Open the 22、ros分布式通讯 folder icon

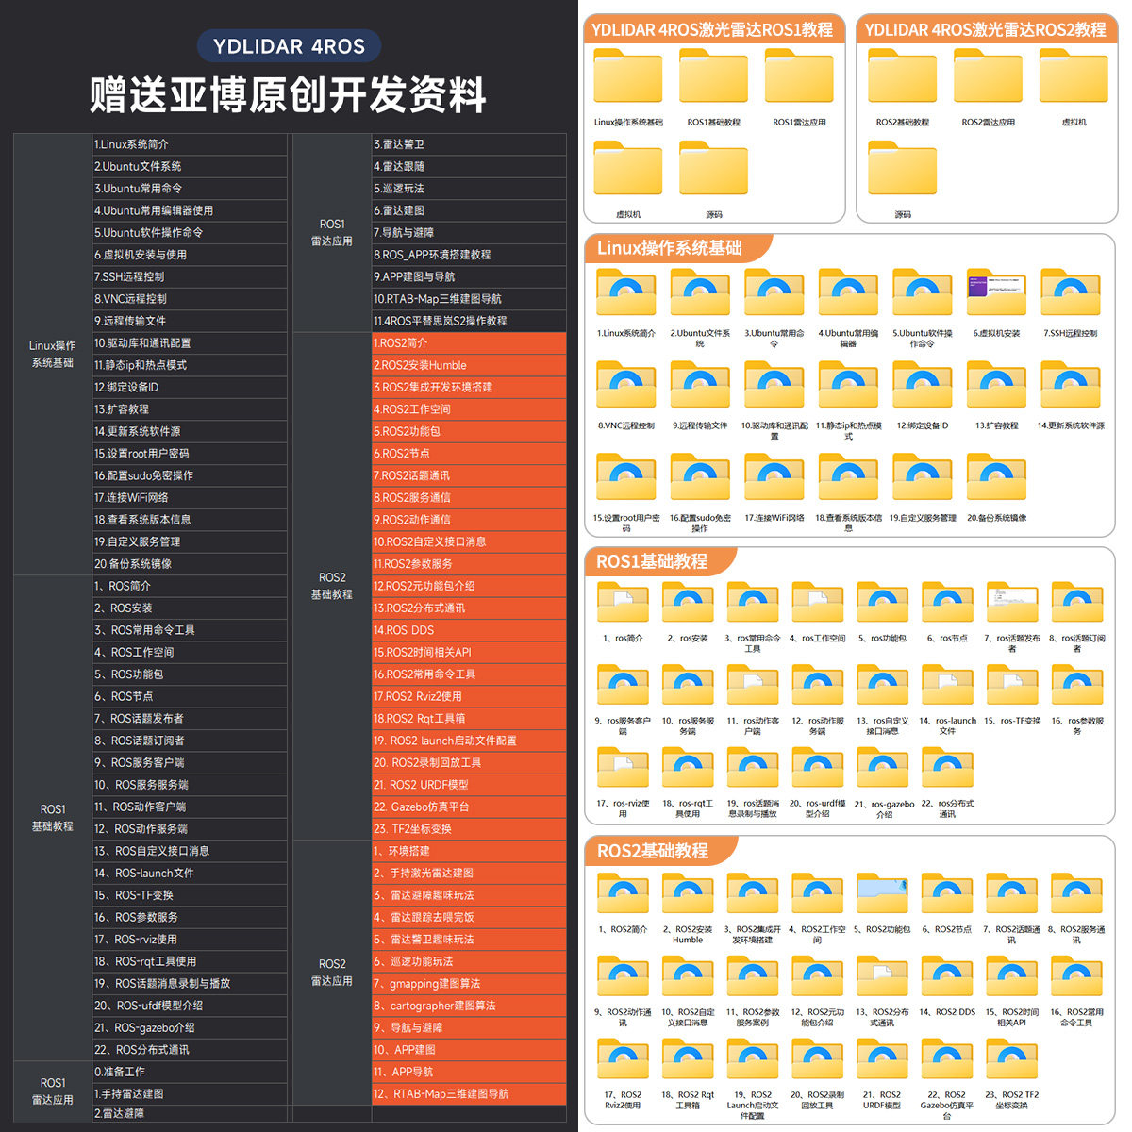point(947,769)
